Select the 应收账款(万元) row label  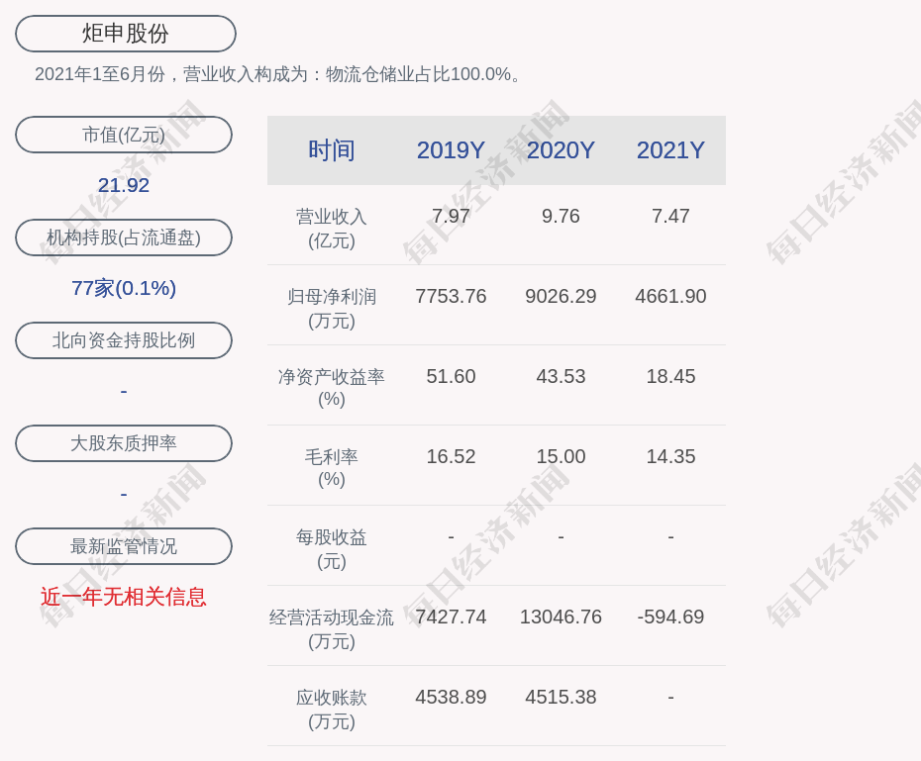click(332, 710)
